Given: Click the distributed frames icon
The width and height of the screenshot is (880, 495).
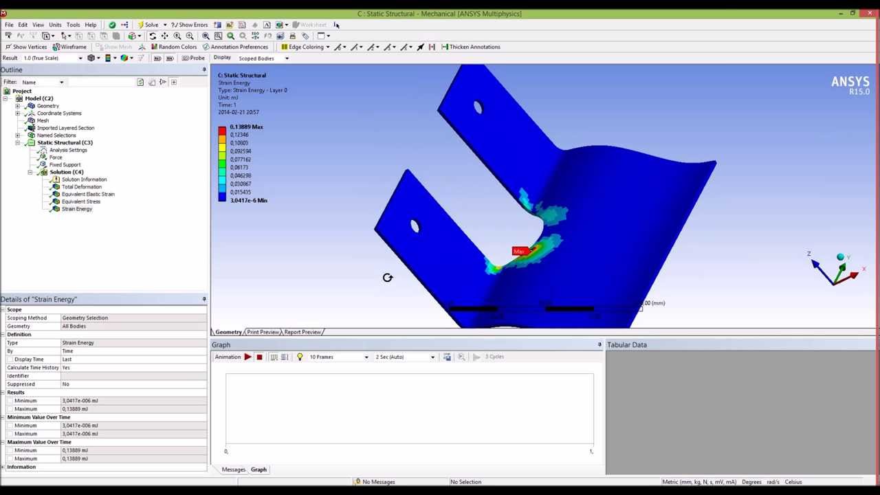Looking at the screenshot, I should (274, 357).
